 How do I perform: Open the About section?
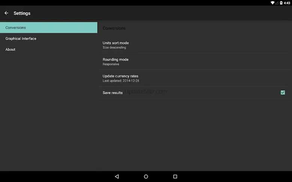pos(49,49)
